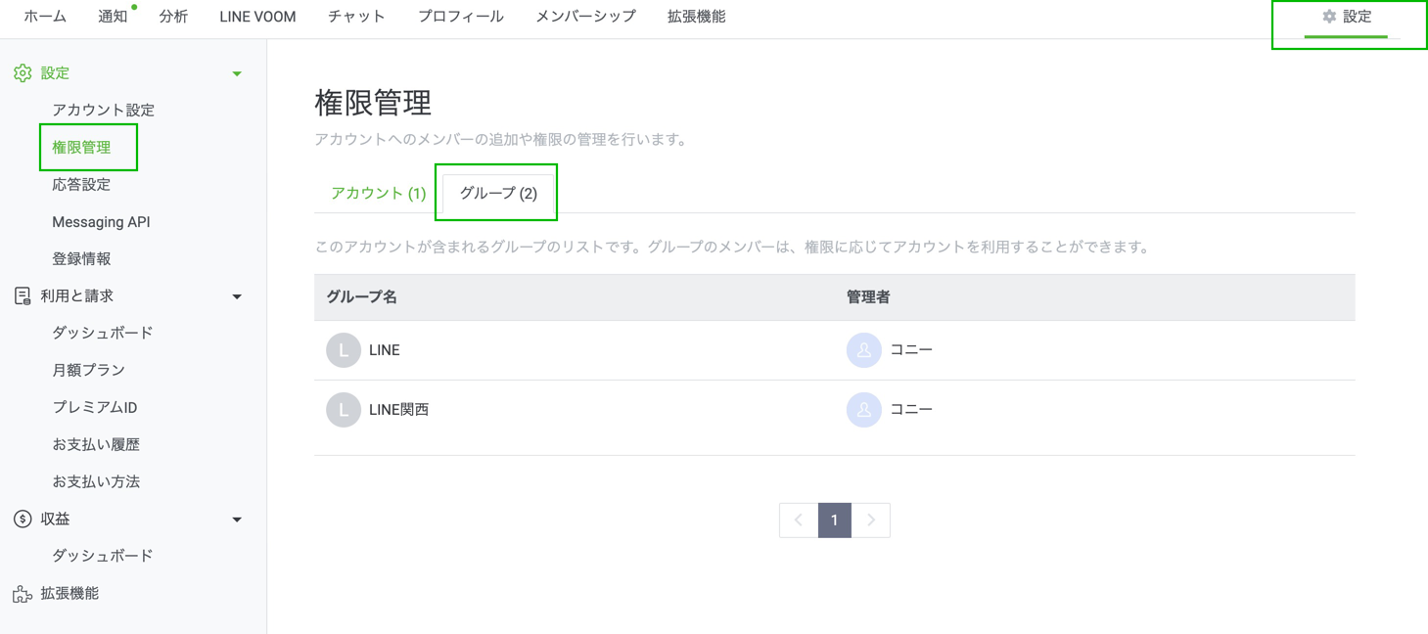Open LINE VOOM in top navigation
Image resolution: width=1428 pixels, height=634 pixels.
point(257,17)
